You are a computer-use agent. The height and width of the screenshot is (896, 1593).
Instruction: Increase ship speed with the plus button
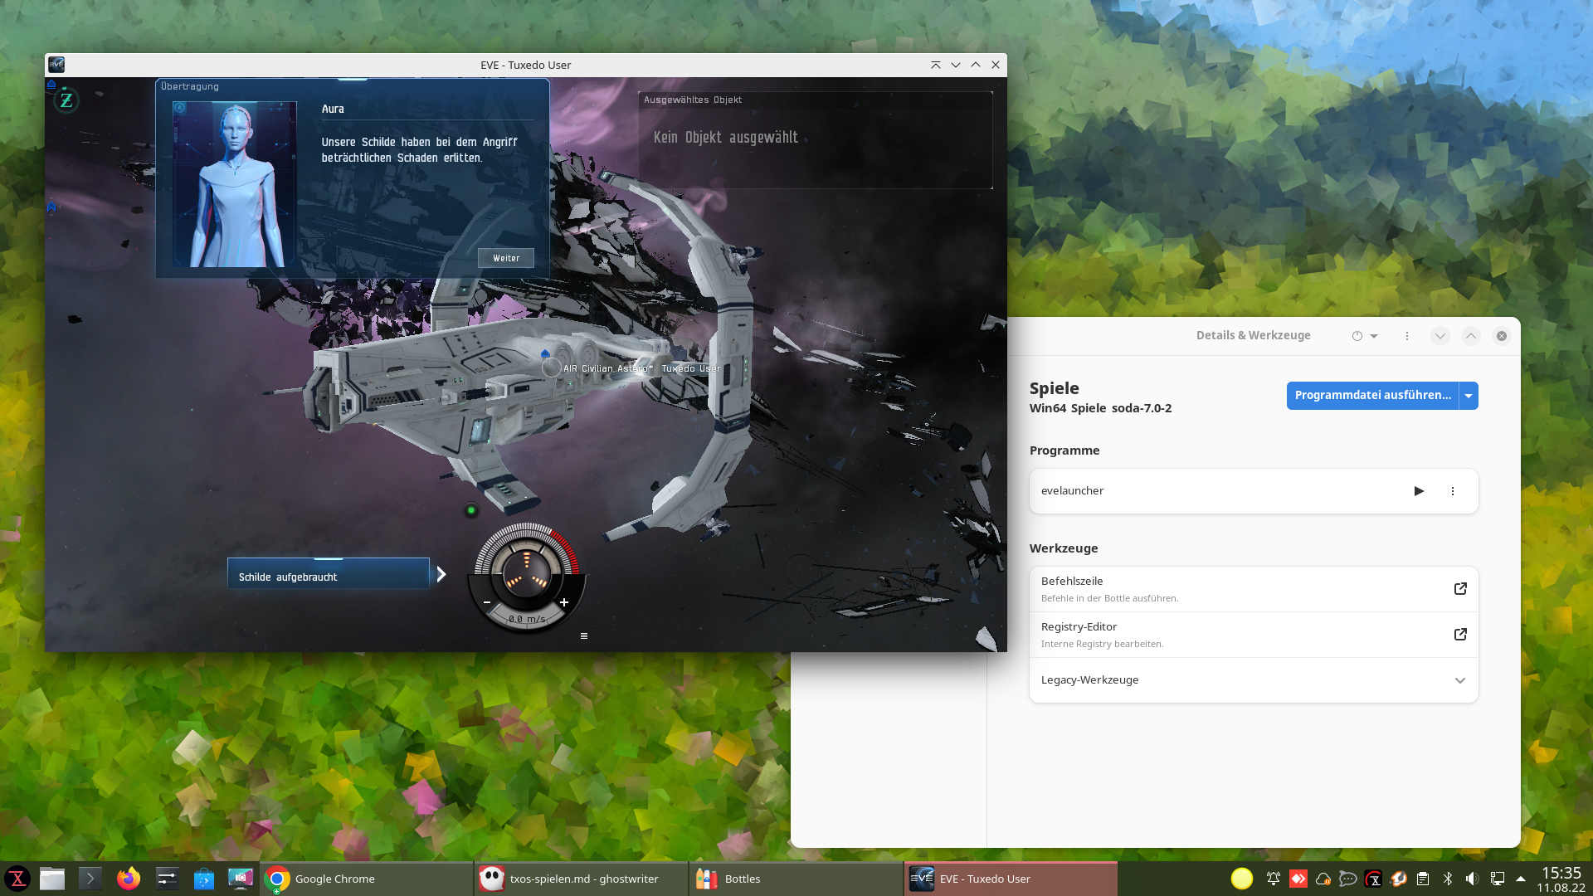[x=564, y=602]
